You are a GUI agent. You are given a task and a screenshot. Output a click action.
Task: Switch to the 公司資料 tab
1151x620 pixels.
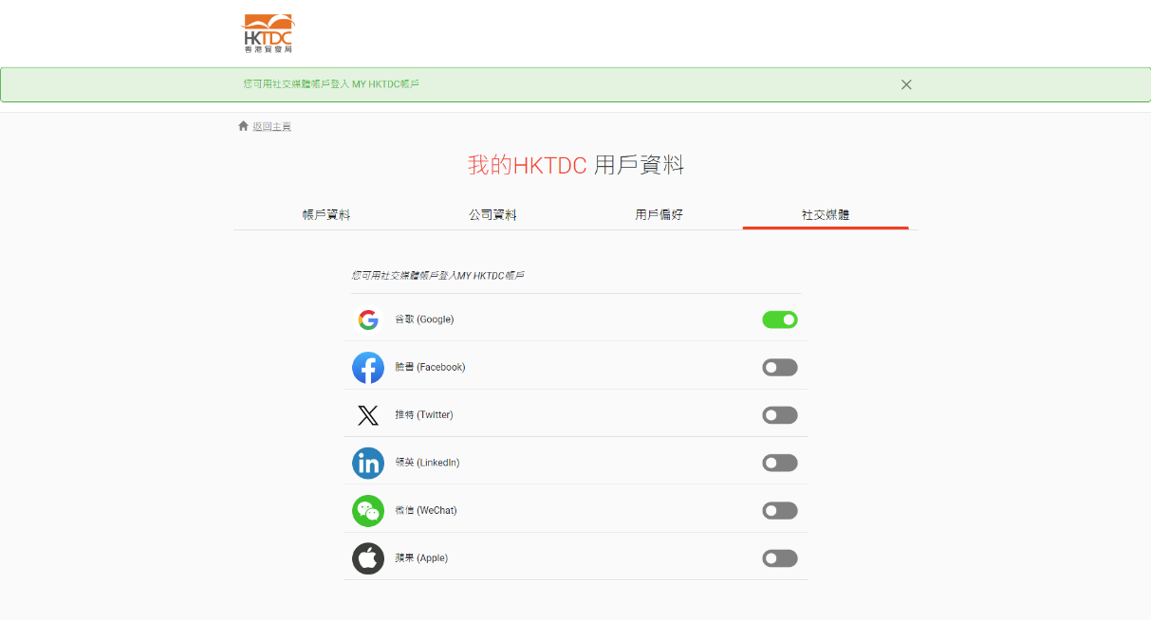coord(492,215)
